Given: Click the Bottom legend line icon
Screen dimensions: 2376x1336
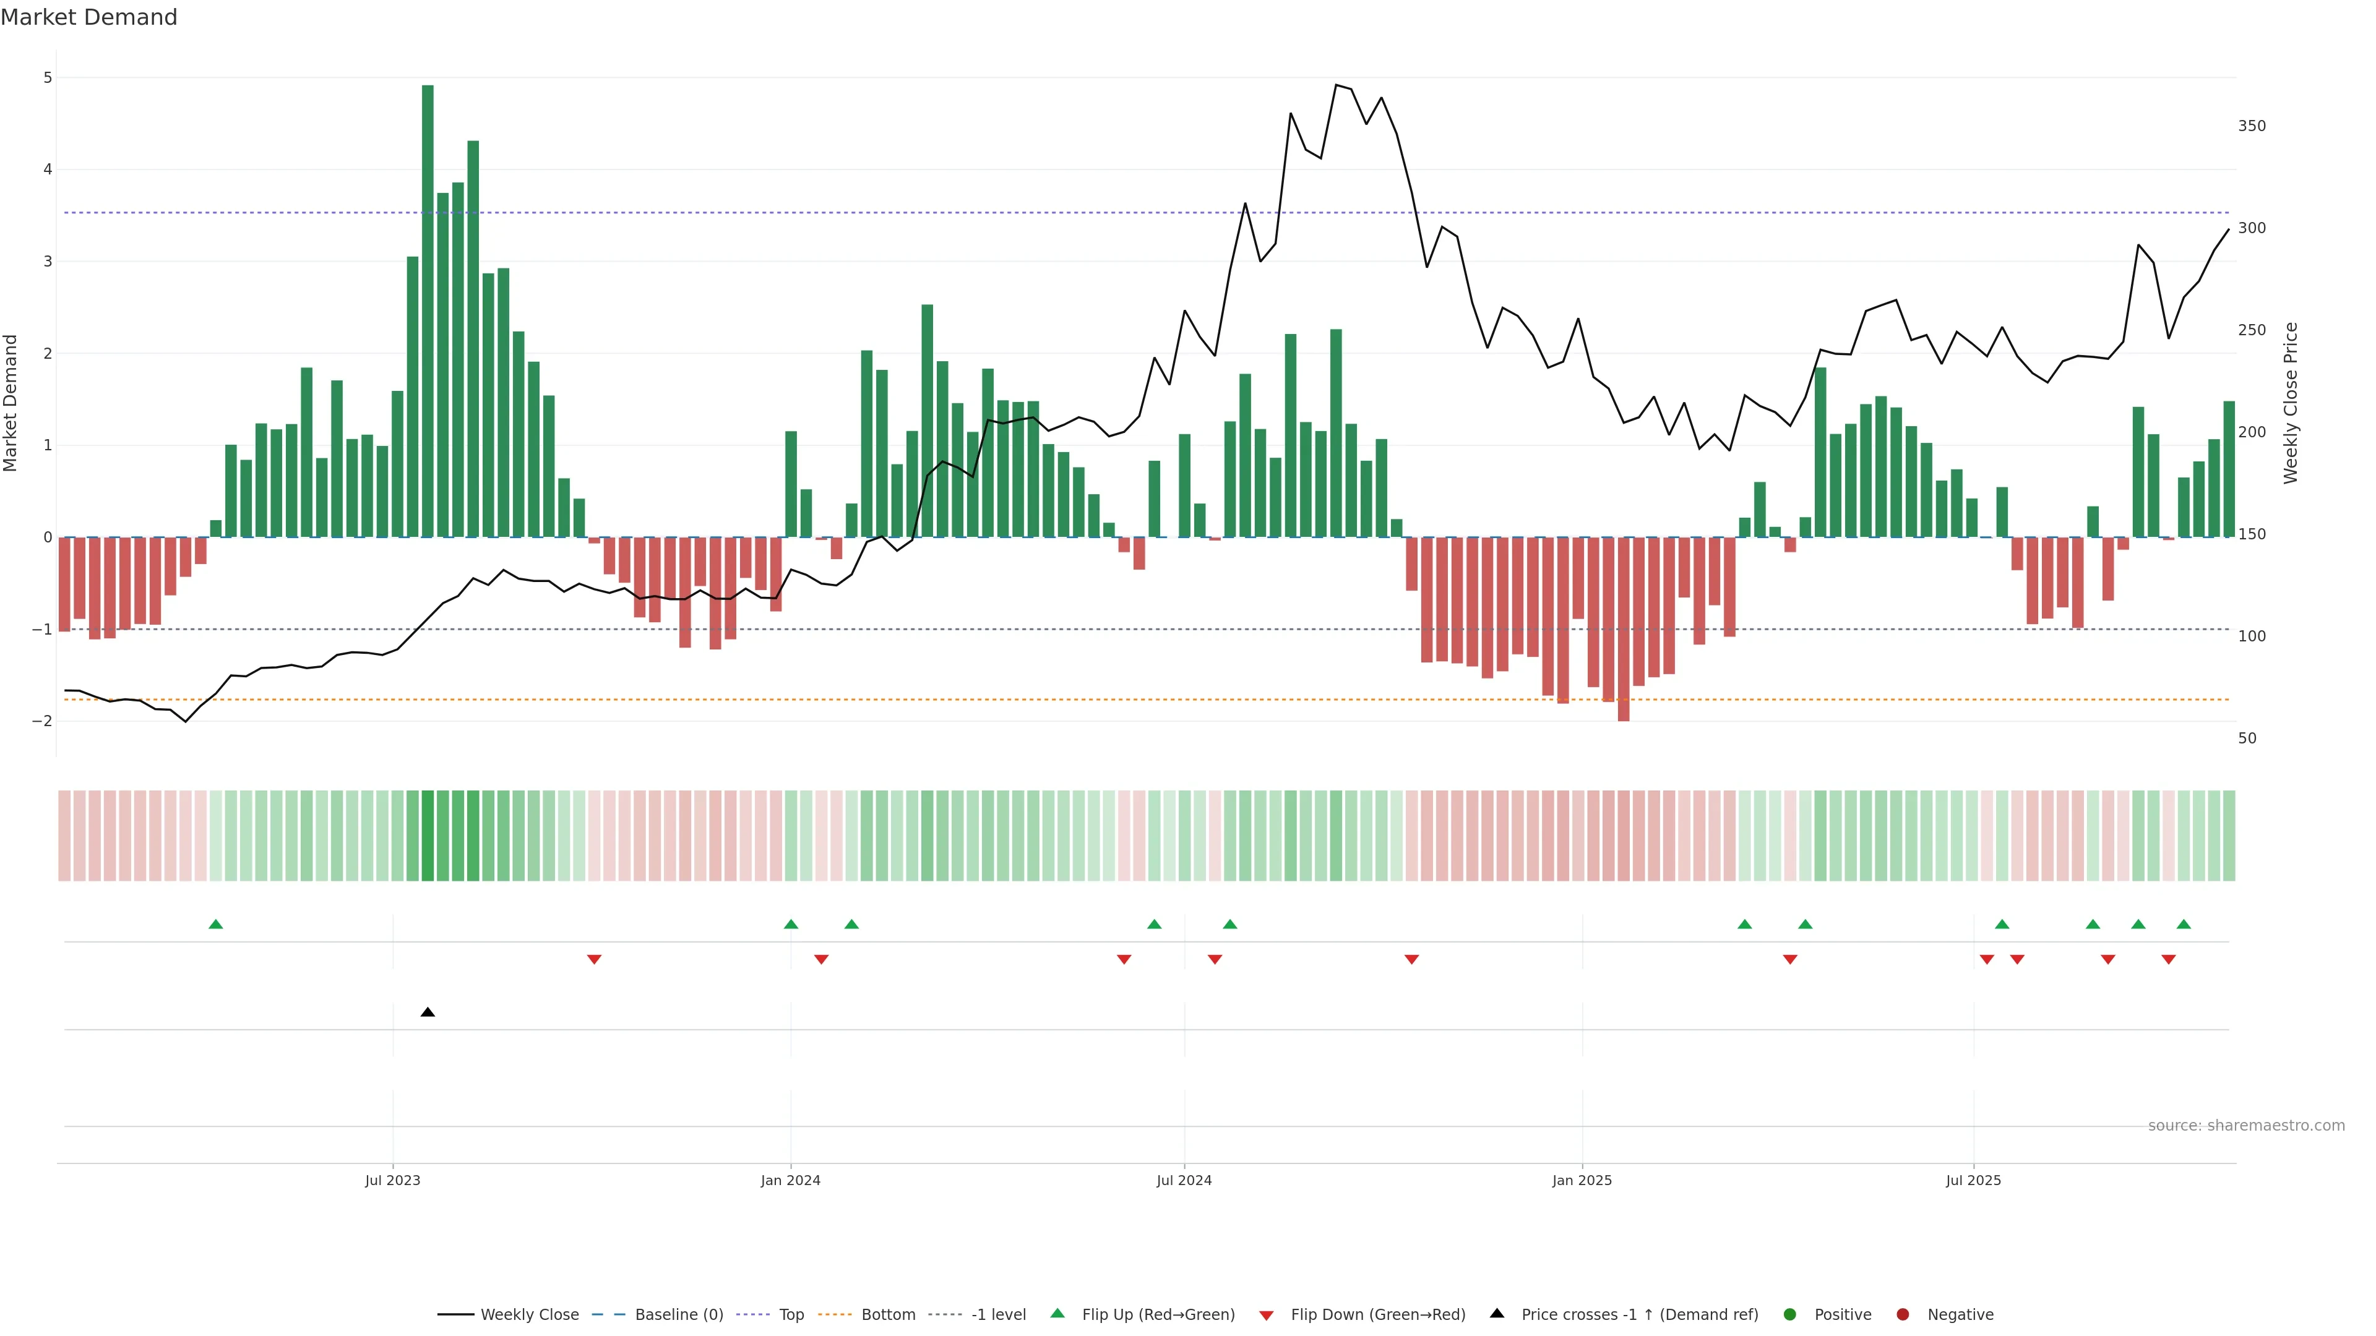Looking at the screenshot, I should click(835, 1315).
